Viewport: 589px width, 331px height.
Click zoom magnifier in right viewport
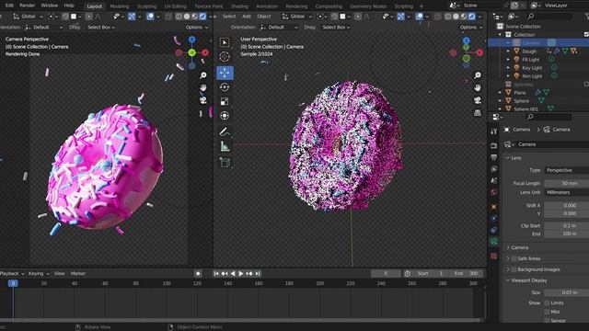coord(478,75)
